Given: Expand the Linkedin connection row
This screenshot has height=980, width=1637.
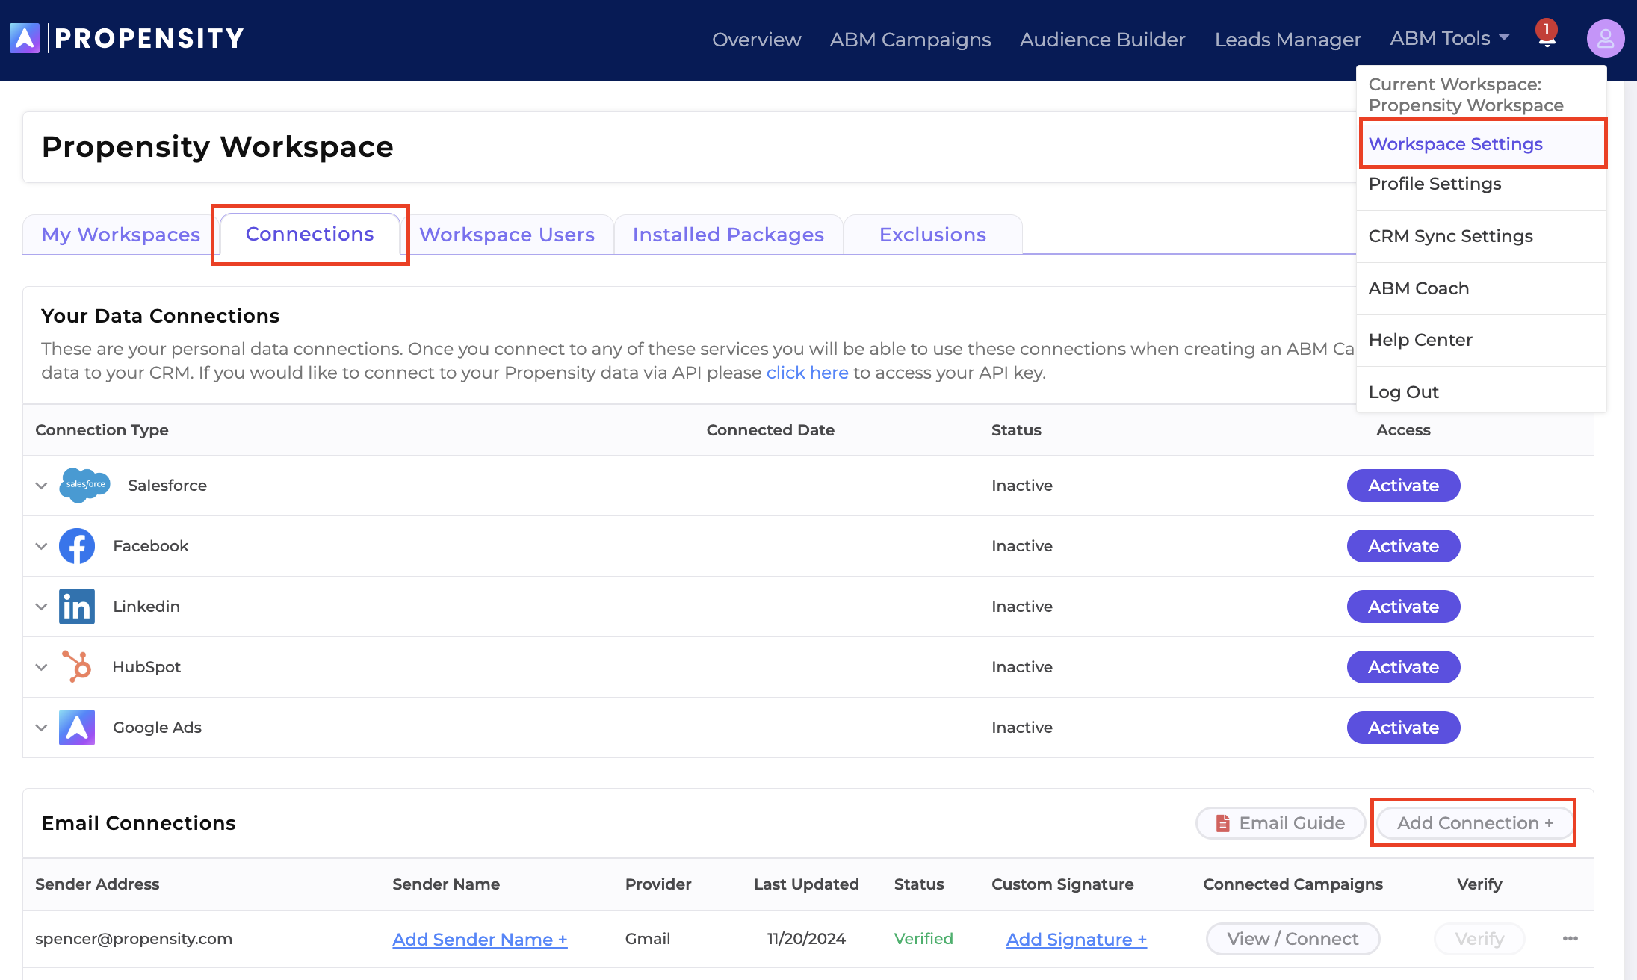Looking at the screenshot, I should point(42,607).
